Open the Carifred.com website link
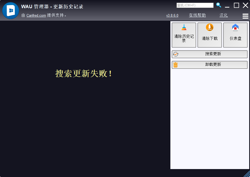The width and height of the screenshot is (250, 177). pos(36,15)
